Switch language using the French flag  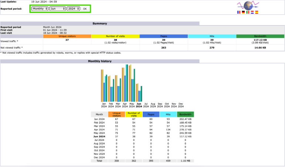pos(238,12)
